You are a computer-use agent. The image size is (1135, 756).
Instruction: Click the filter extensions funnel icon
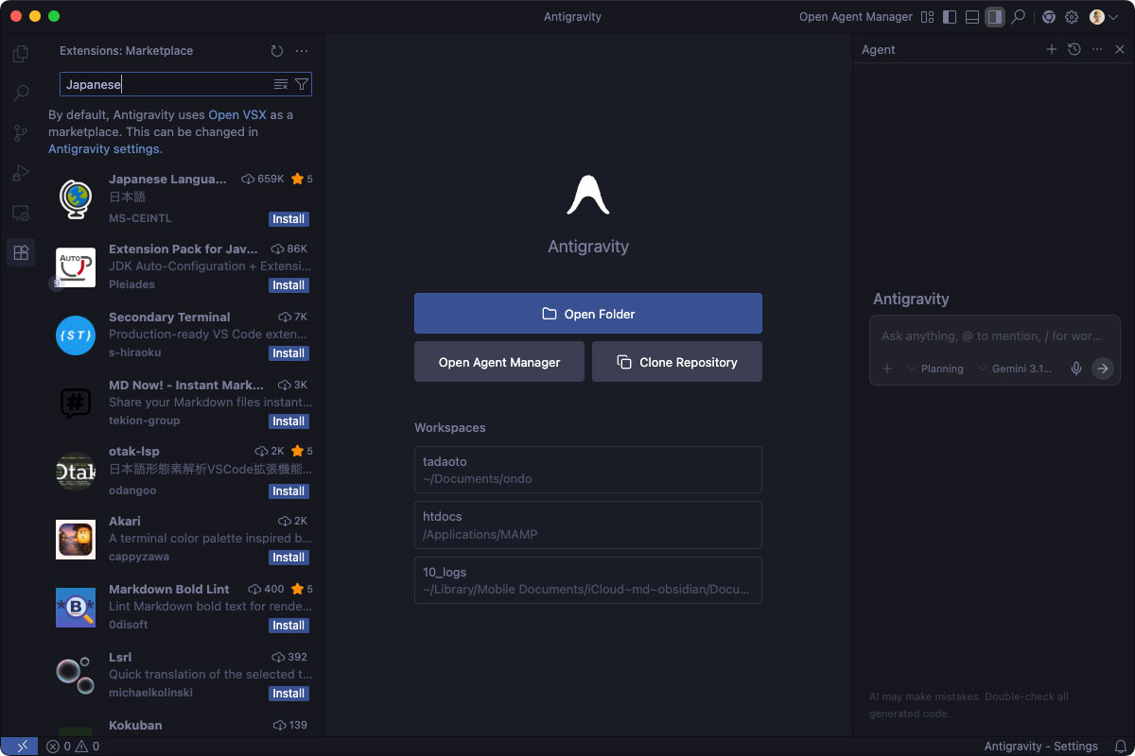[302, 84]
